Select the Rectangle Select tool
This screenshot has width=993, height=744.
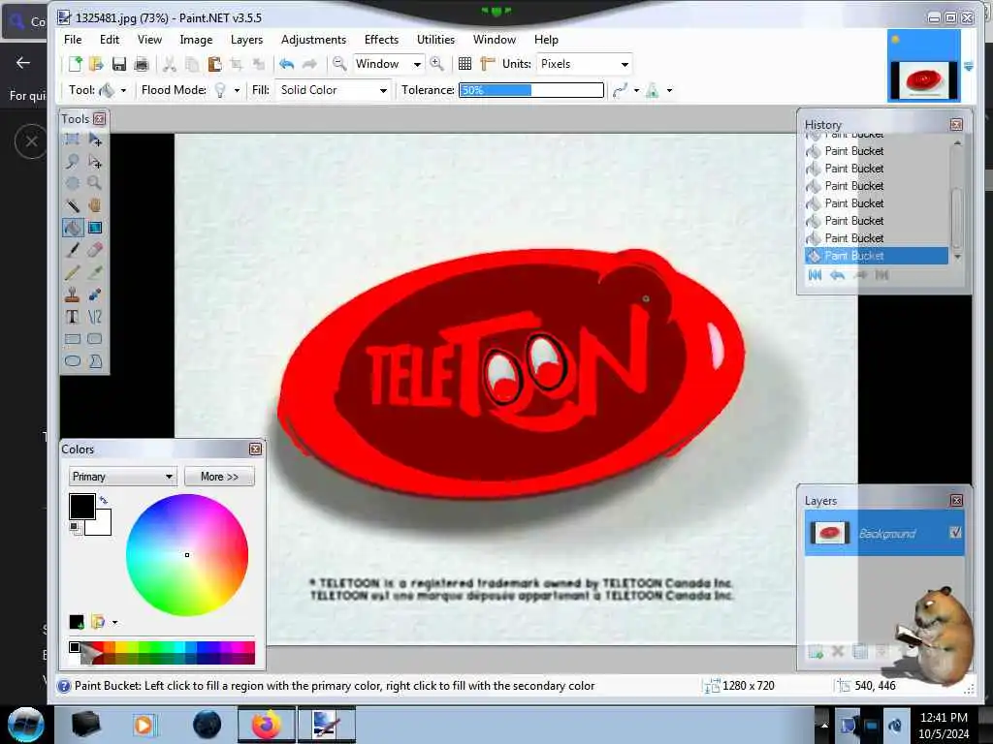click(73, 139)
